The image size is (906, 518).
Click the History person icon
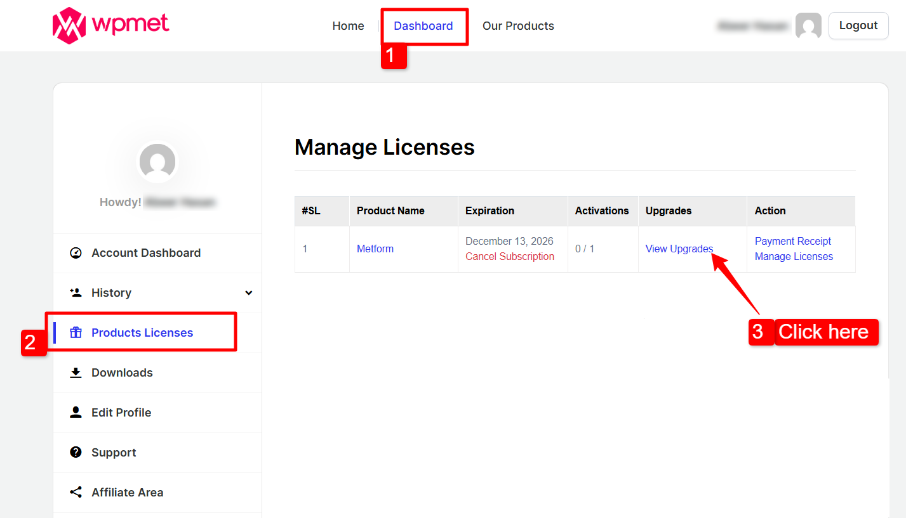click(x=76, y=293)
